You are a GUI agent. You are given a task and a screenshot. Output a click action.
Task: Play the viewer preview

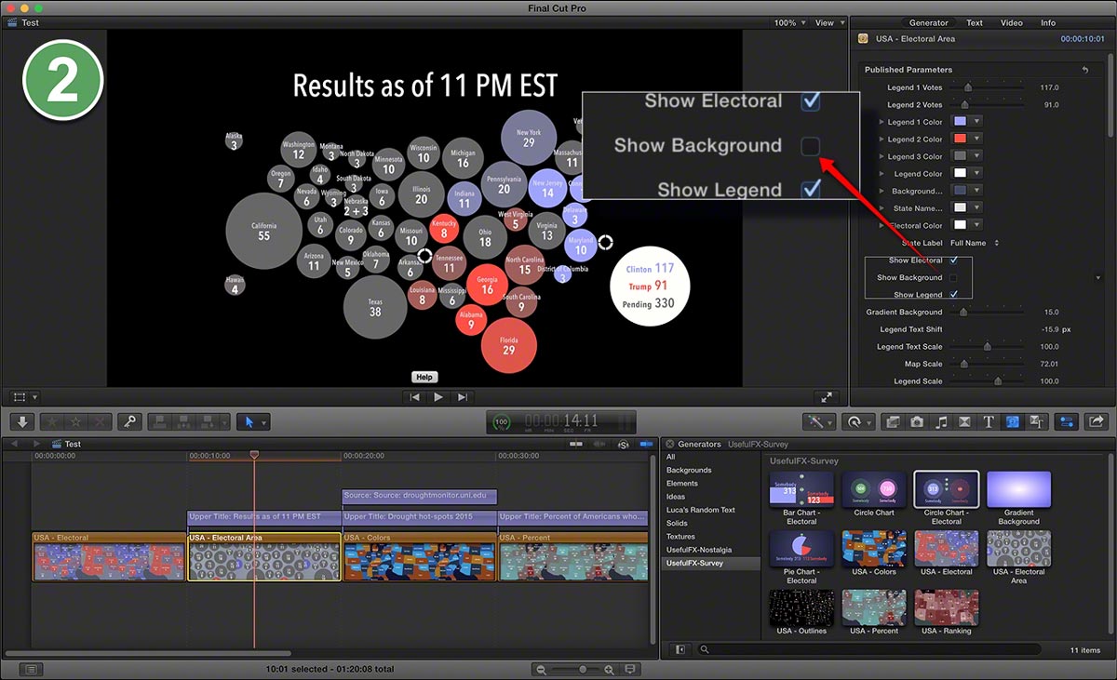click(x=438, y=397)
